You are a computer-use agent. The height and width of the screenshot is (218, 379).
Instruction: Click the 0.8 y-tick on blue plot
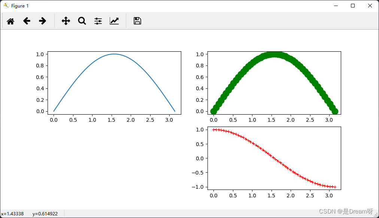tap(40, 66)
